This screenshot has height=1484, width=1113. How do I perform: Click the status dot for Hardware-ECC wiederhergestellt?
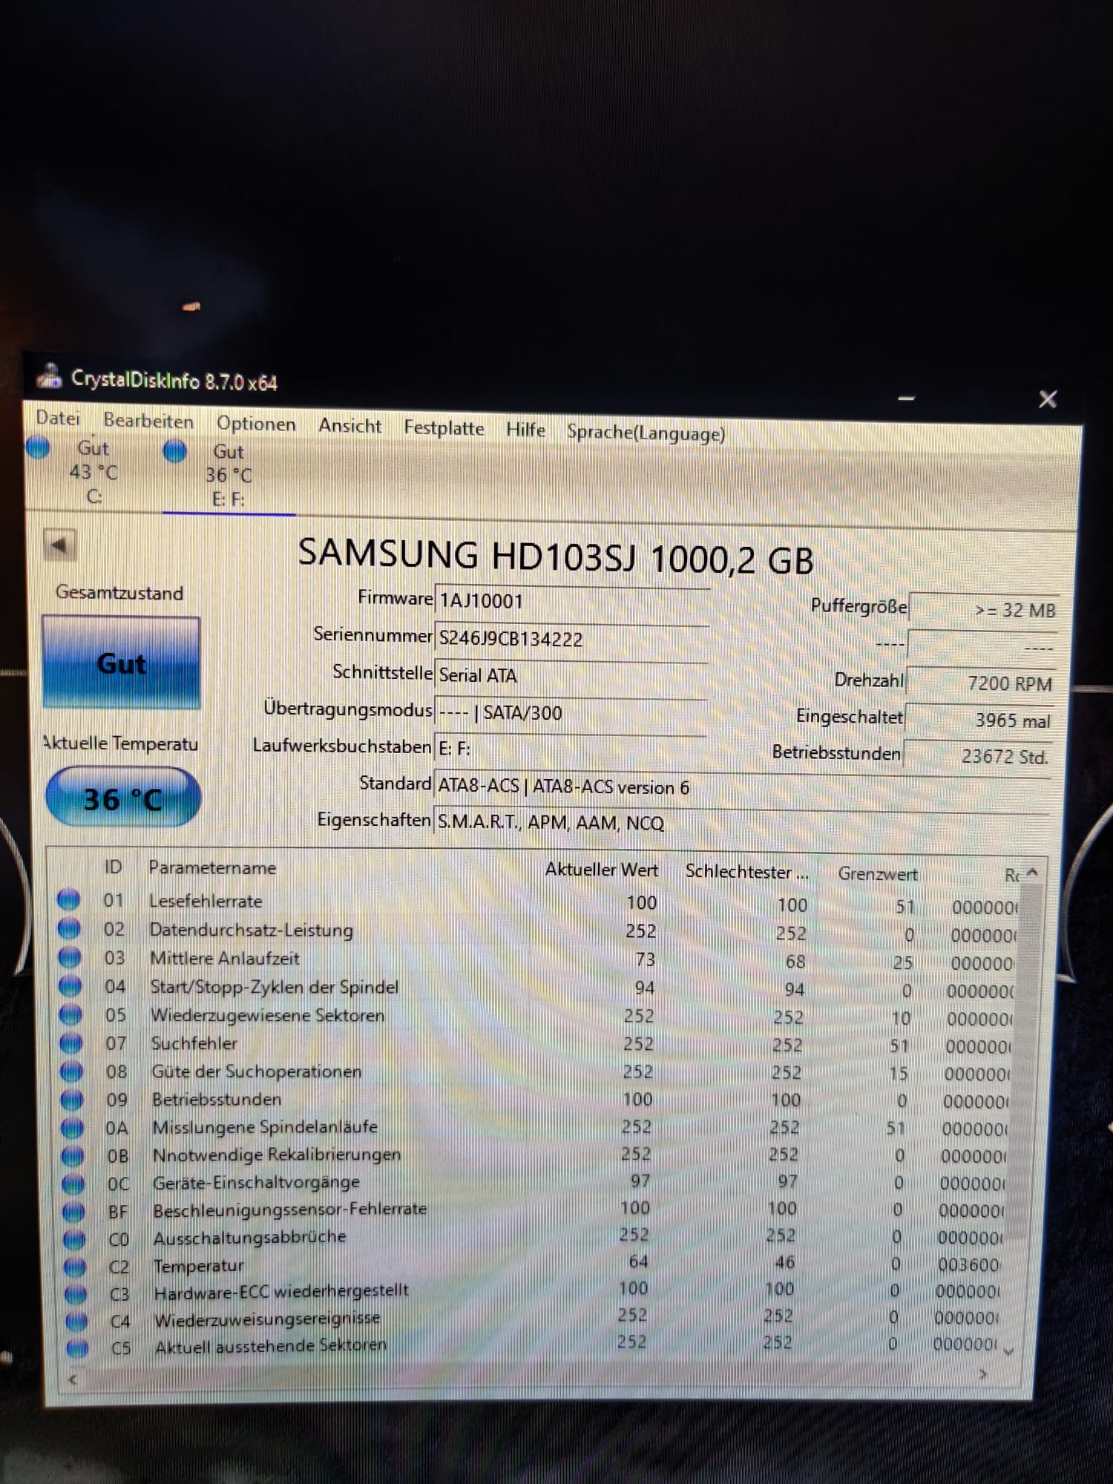[x=76, y=1293]
